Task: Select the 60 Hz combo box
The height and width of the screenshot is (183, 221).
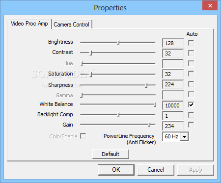Action: coord(175,136)
